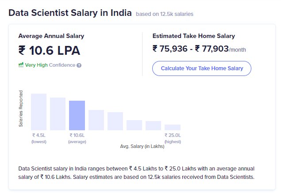Click the seventh bar in the salary chart
Screen dimensions: 281x193
pos(153,125)
